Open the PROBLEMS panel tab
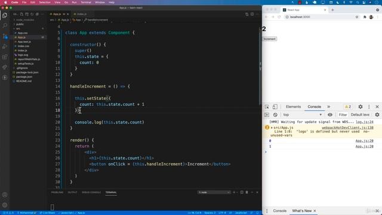382x215 pixels. point(57,192)
